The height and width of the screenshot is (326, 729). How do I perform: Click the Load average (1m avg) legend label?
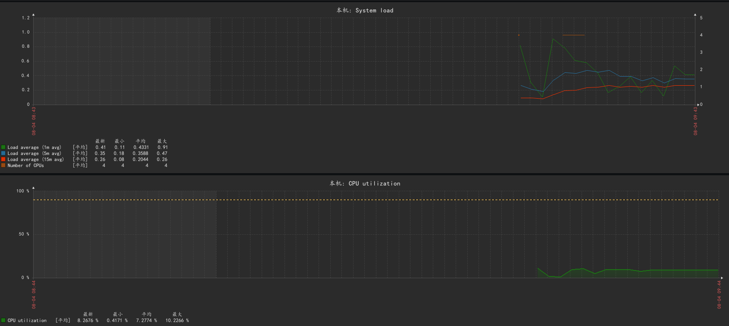point(34,147)
